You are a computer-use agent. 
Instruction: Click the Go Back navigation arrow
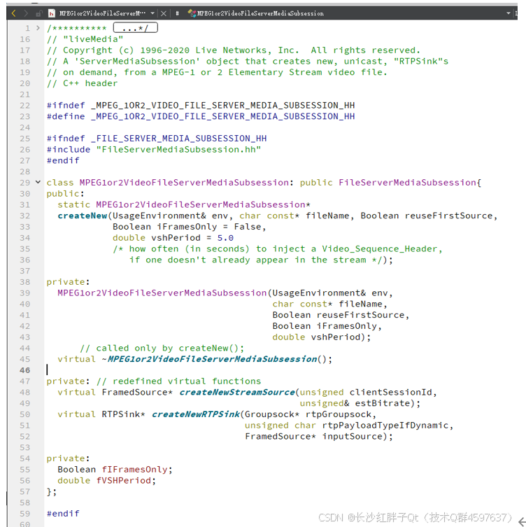(13, 13)
